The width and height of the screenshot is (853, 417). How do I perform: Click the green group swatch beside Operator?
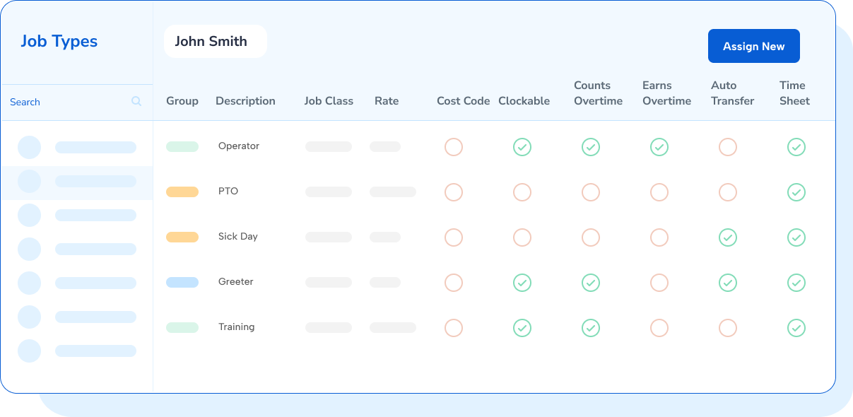[x=182, y=146]
